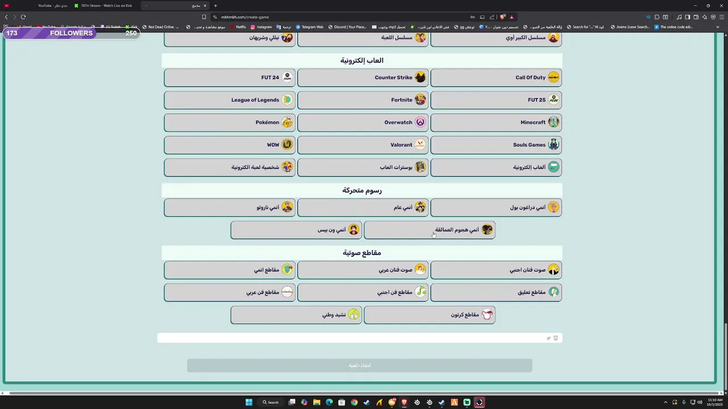Select the مقاطع تعليق category
This screenshot has height=409, width=728.
click(x=496, y=293)
